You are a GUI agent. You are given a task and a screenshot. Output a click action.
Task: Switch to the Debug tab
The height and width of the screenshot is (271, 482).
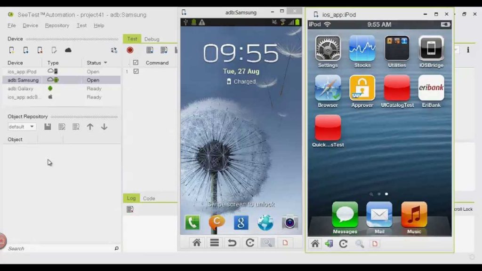pyautogui.click(x=152, y=39)
